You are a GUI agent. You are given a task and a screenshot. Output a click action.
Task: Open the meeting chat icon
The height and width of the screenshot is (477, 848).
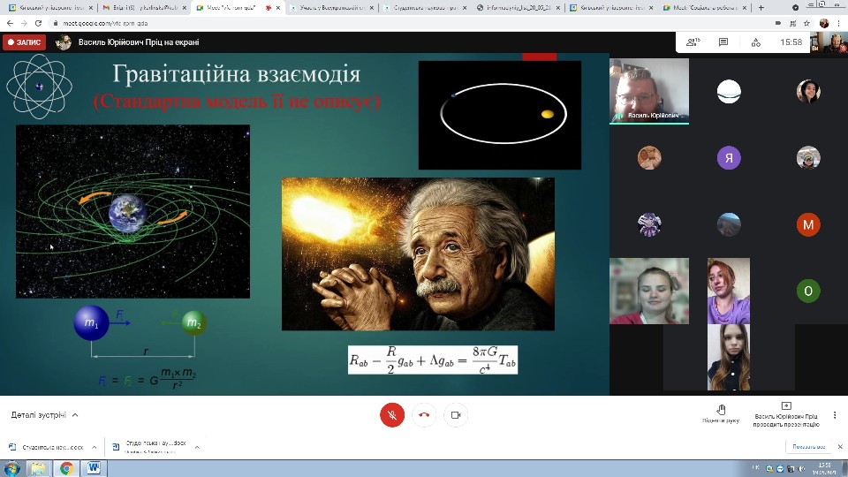(723, 42)
